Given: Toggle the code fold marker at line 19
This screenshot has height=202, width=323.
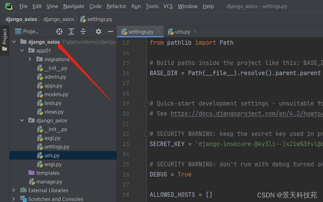Looking at the screenshot, I should pyautogui.click(x=146, y=103).
